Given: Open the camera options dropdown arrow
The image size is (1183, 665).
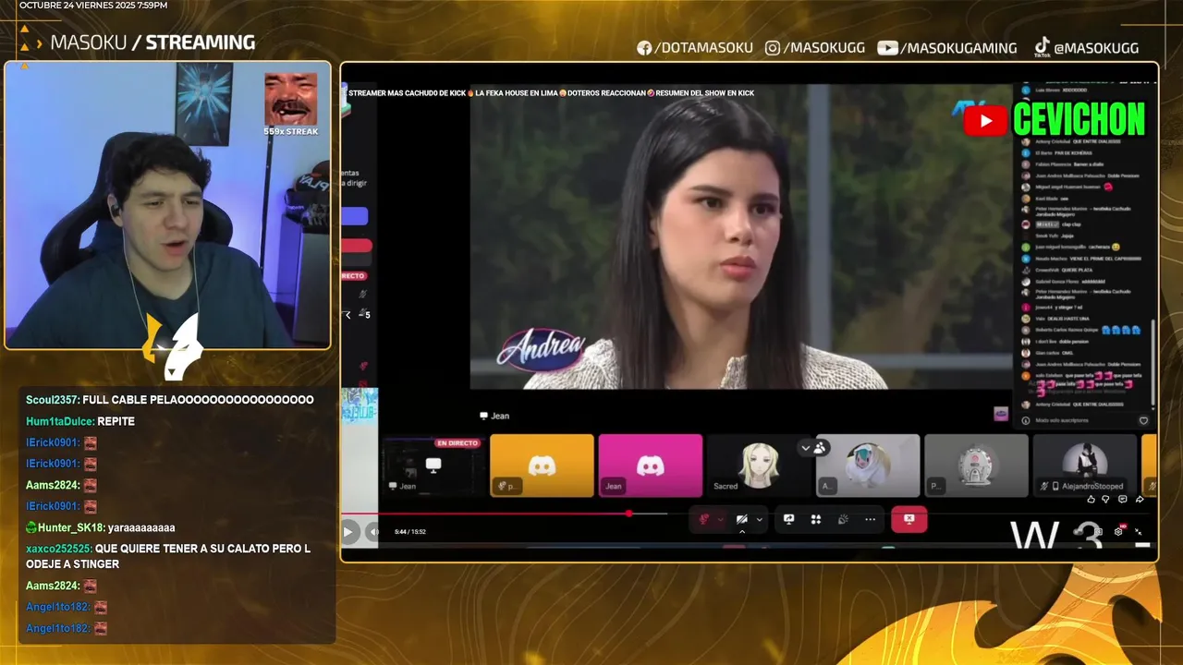Looking at the screenshot, I should click(760, 519).
